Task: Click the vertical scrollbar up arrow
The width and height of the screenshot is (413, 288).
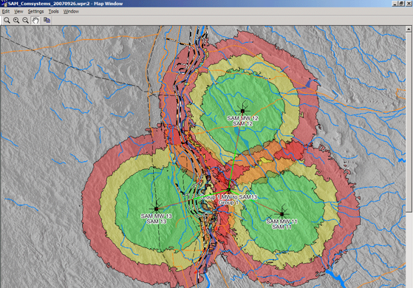Action: [409, 29]
